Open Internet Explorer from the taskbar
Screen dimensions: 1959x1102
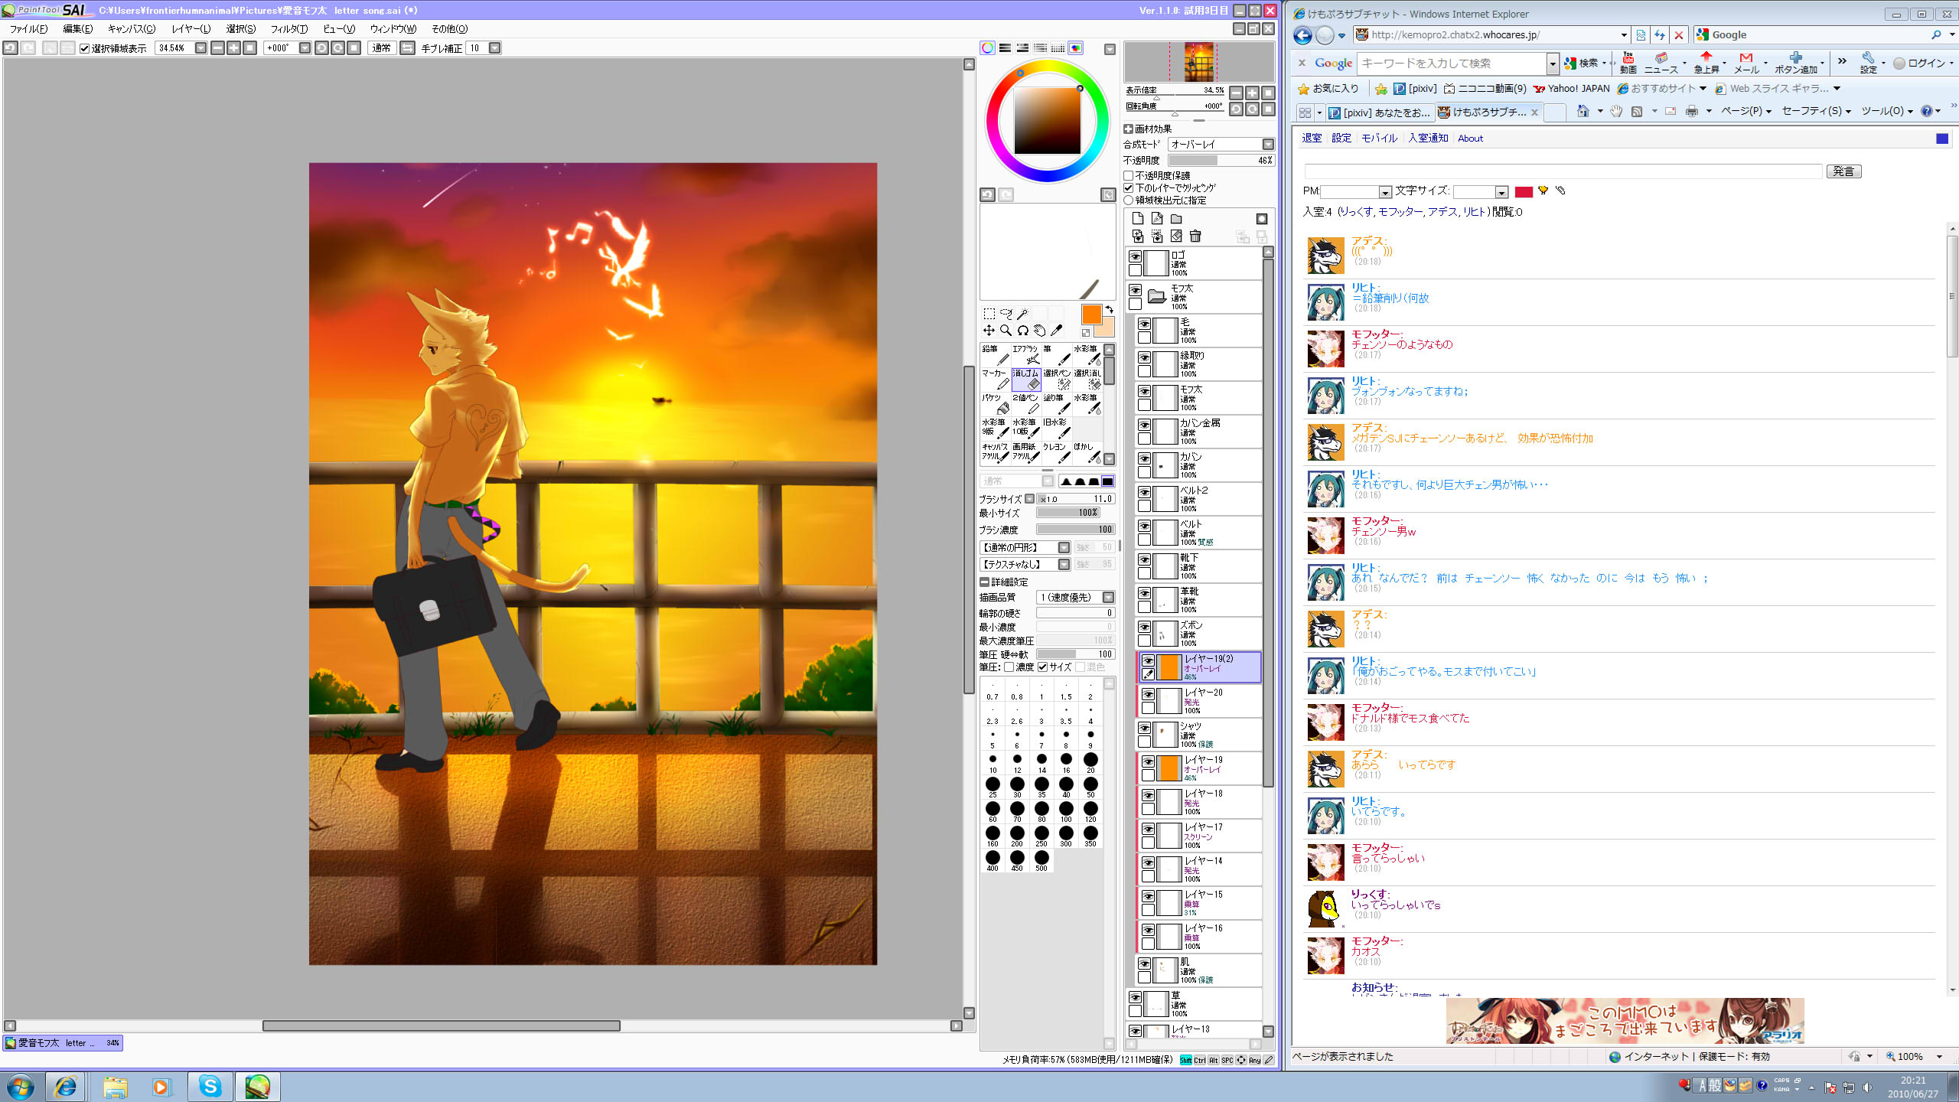66,1086
